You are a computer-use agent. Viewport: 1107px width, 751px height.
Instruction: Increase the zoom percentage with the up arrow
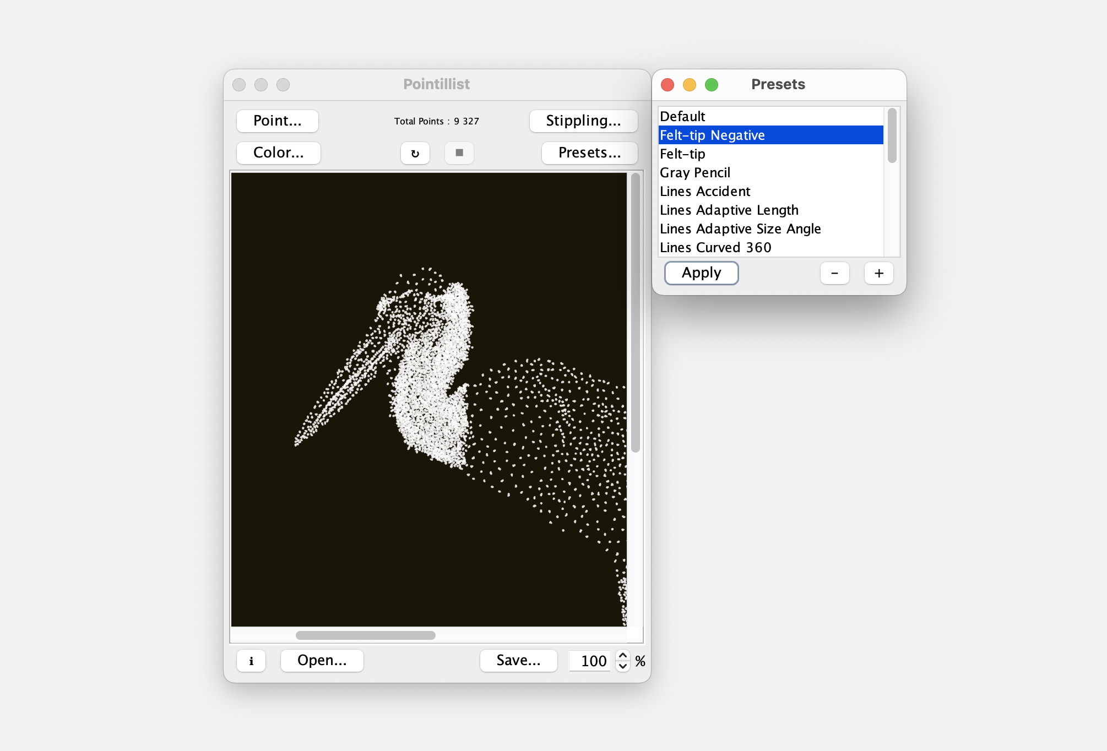[622, 655]
